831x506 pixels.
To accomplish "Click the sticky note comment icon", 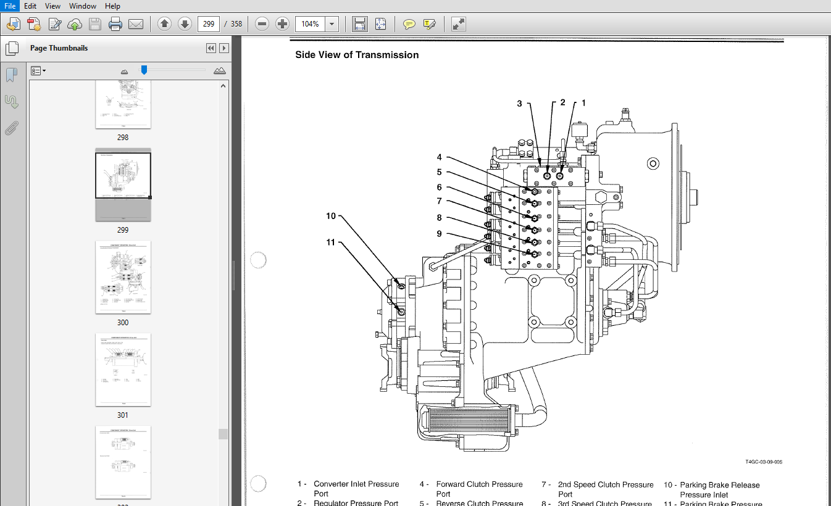I will [409, 24].
